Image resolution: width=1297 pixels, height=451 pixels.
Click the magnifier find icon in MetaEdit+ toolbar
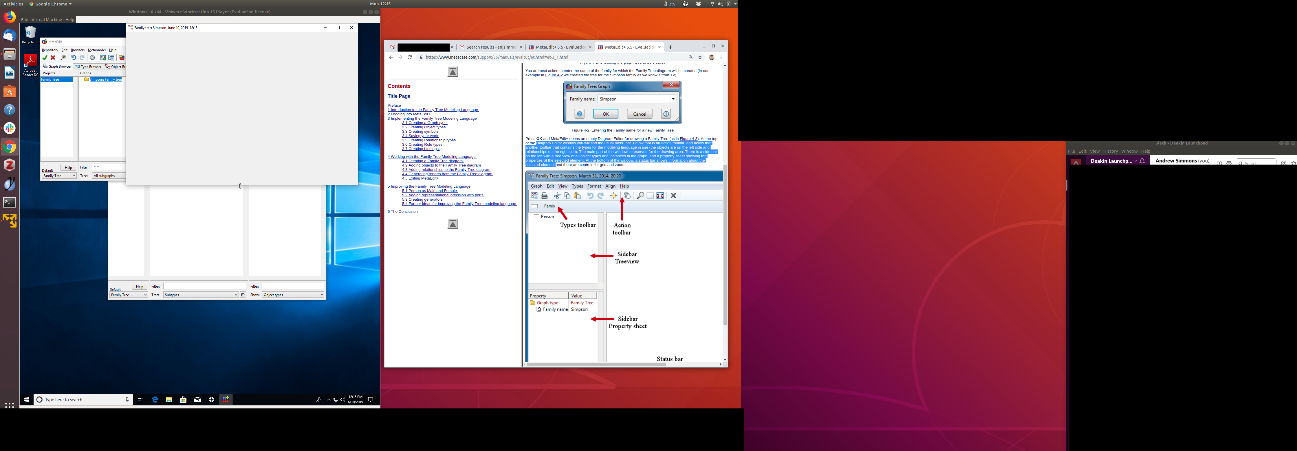63,58
